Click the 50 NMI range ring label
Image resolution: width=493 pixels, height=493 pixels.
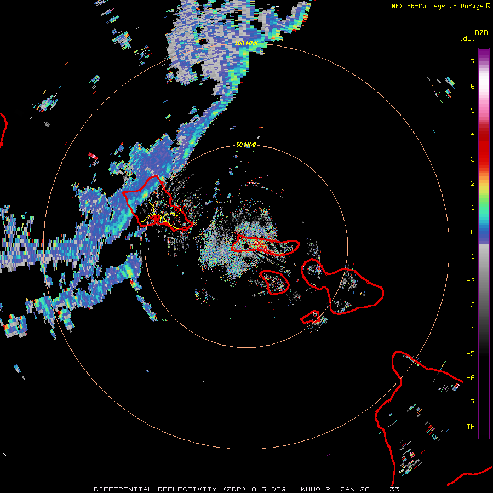[246, 145]
